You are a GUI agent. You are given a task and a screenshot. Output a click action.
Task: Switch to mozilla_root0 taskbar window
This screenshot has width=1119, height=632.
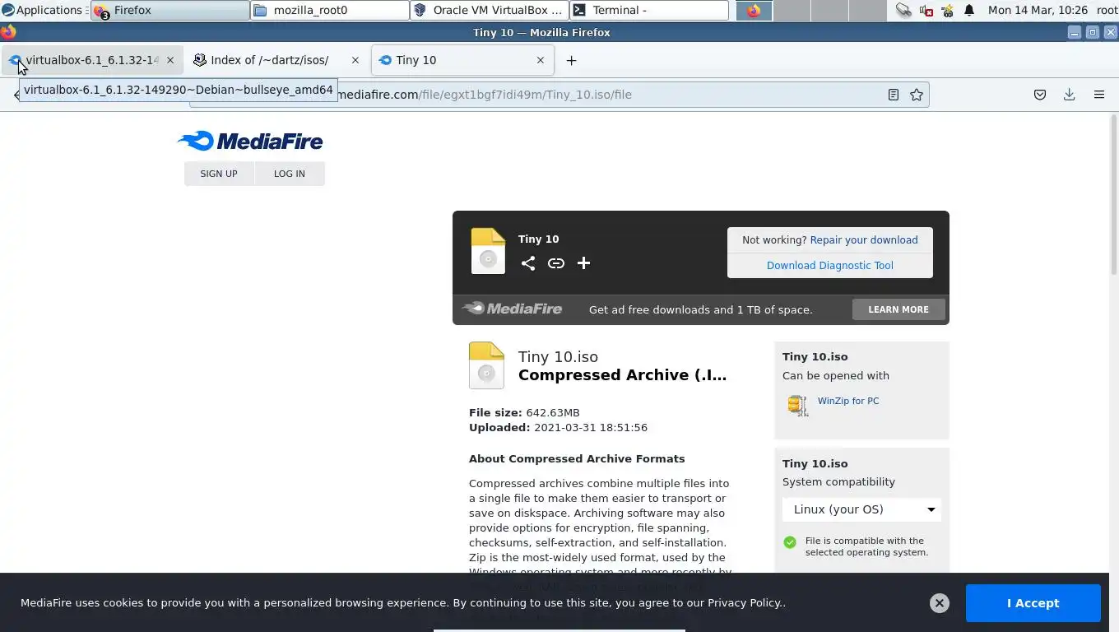click(x=329, y=10)
